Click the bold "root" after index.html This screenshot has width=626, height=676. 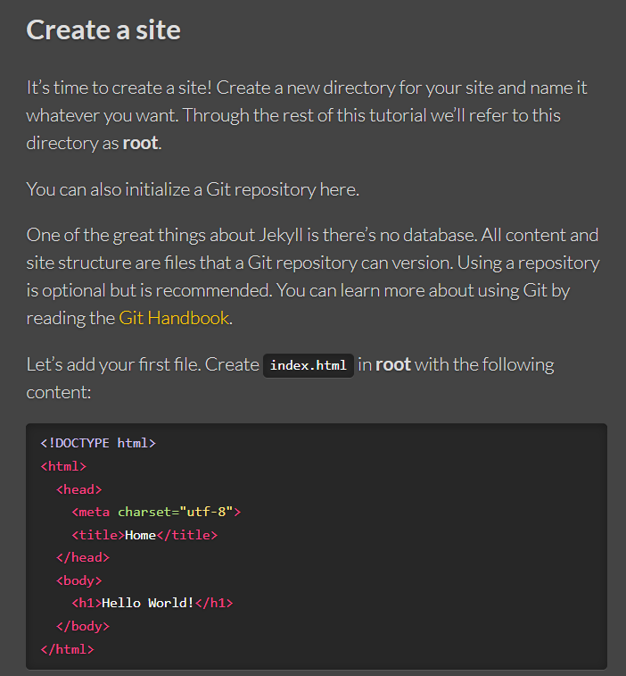(x=393, y=364)
